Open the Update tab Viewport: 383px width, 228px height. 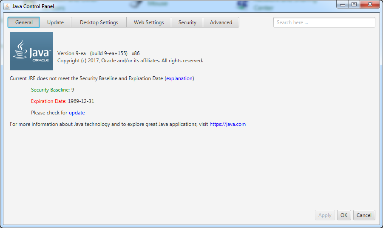55,22
